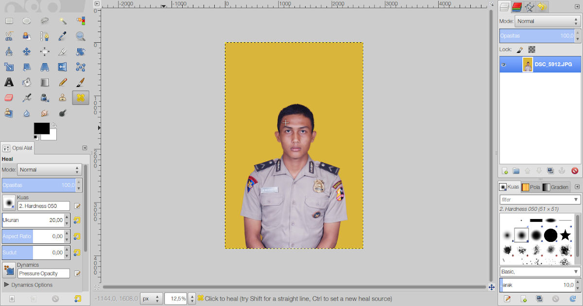Image resolution: width=583 pixels, height=306 pixels.
Task: Select the active Heal bandage tool
Action: click(x=81, y=98)
